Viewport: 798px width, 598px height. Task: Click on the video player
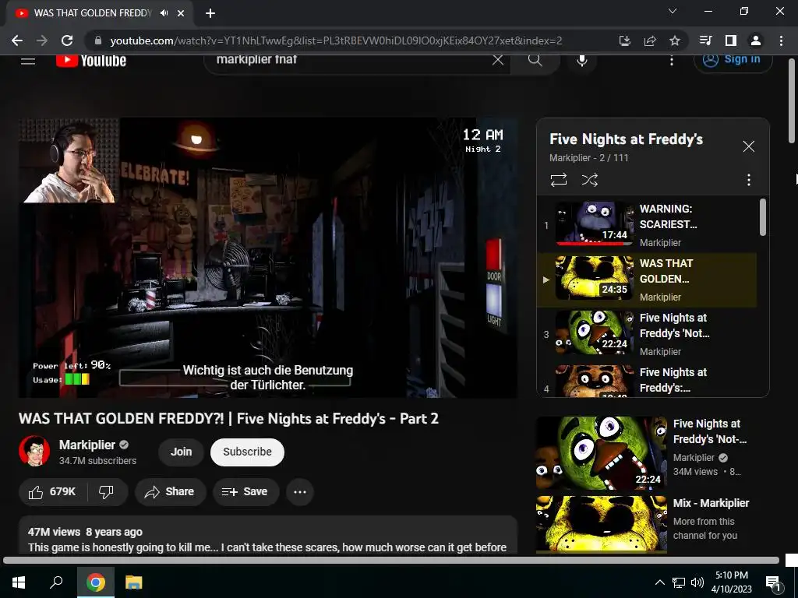pos(268,258)
